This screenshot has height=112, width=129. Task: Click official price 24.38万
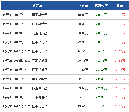[83, 51]
